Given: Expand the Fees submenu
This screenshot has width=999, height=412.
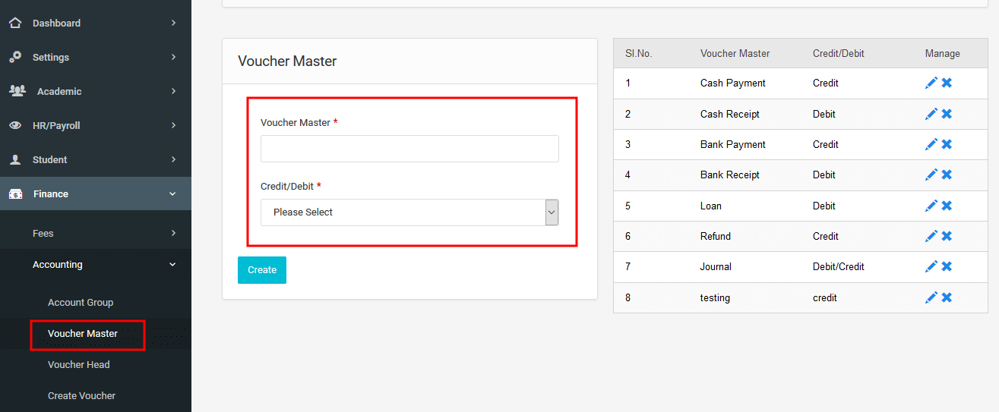Looking at the screenshot, I should pos(96,233).
